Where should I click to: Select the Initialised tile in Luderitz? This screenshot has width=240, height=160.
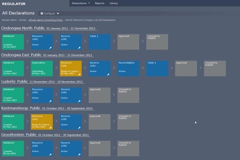[x=13, y=95]
